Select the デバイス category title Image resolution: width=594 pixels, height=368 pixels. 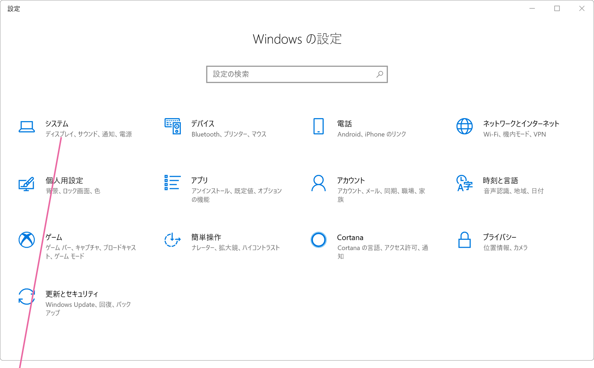click(x=203, y=124)
